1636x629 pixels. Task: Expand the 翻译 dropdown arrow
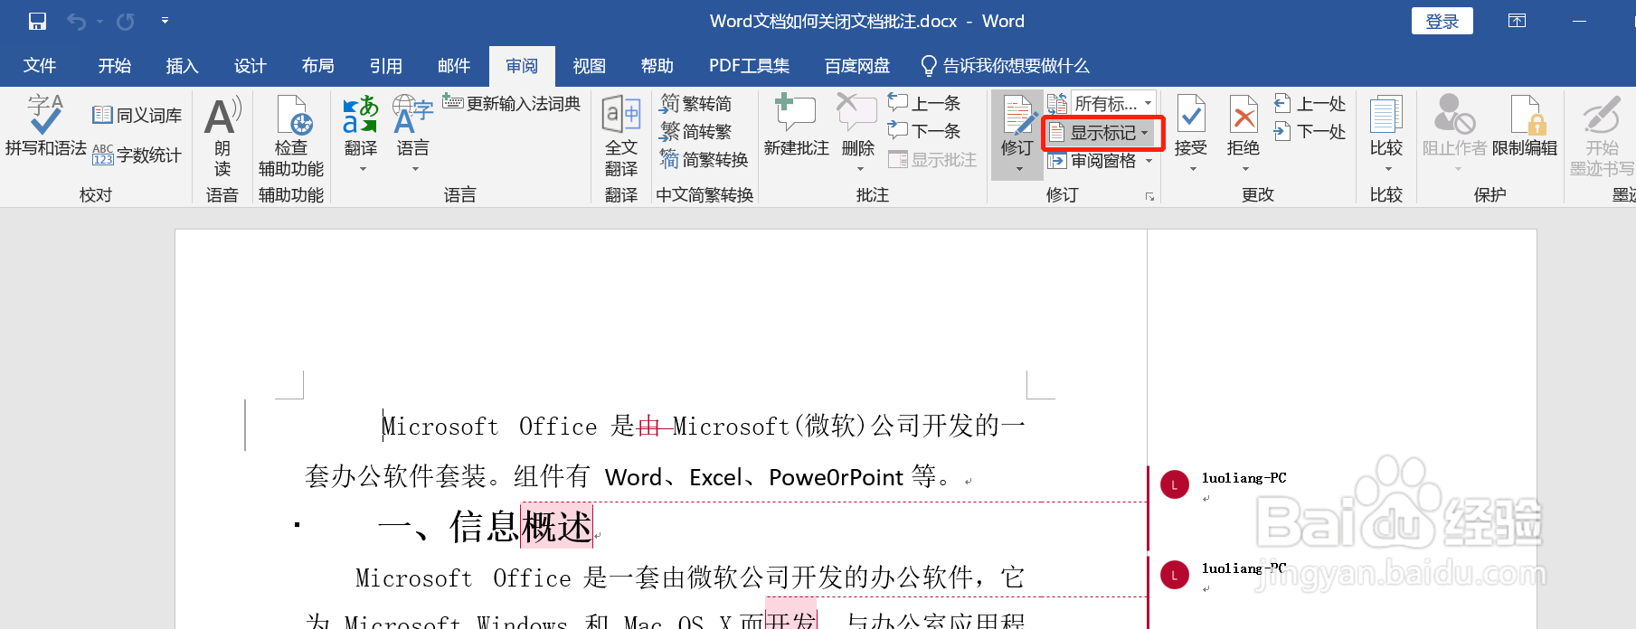(363, 169)
